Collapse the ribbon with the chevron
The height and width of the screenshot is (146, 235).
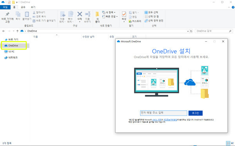pyautogui.click(x=229, y=7)
